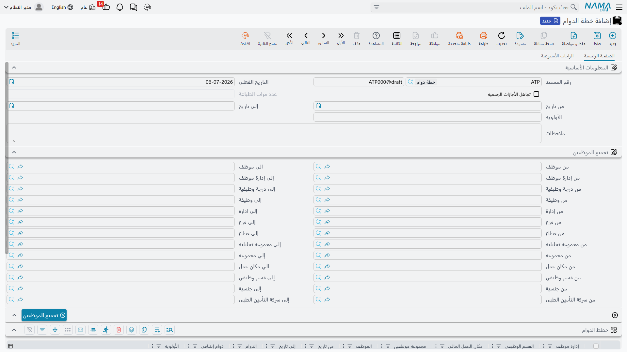
Task: Open the AskAI assistant
Action: point(245,38)
